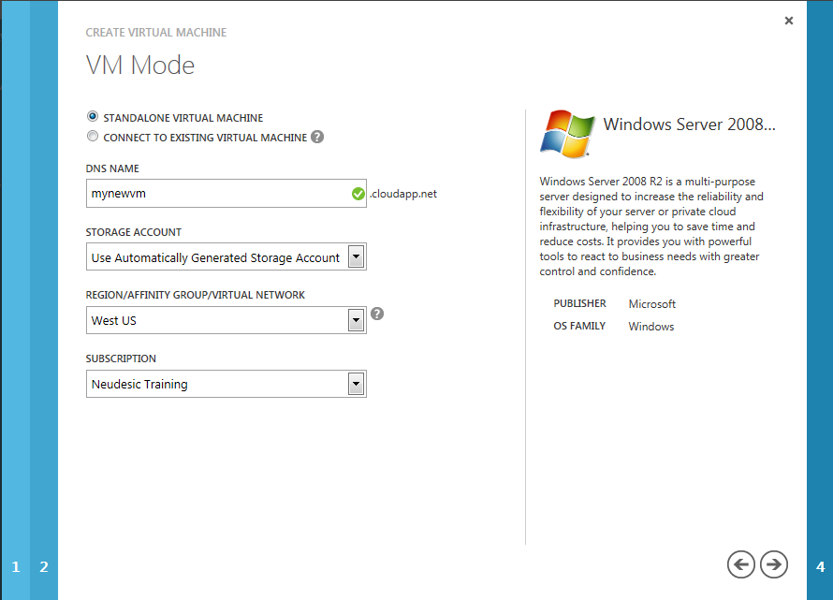Click the help icon beside connect option

click(x=316, y=136)
